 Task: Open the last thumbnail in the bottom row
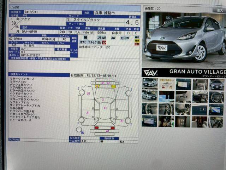(x=216, y=121)
